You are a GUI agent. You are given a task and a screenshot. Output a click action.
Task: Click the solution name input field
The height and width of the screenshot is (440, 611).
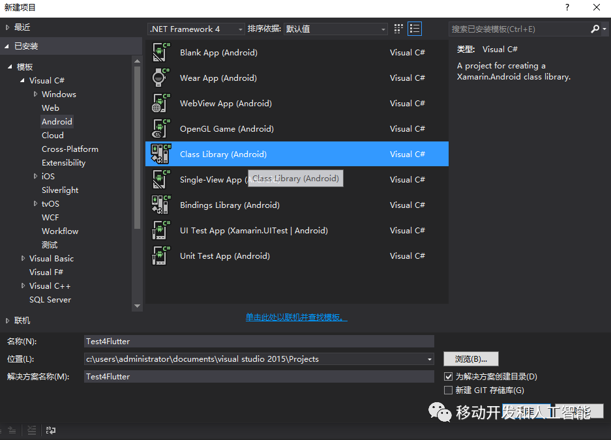259,377
